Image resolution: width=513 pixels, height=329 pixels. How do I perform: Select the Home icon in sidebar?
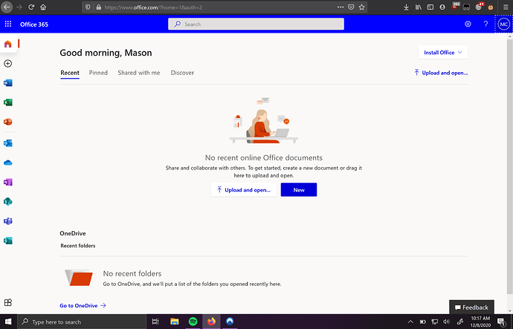8,44
